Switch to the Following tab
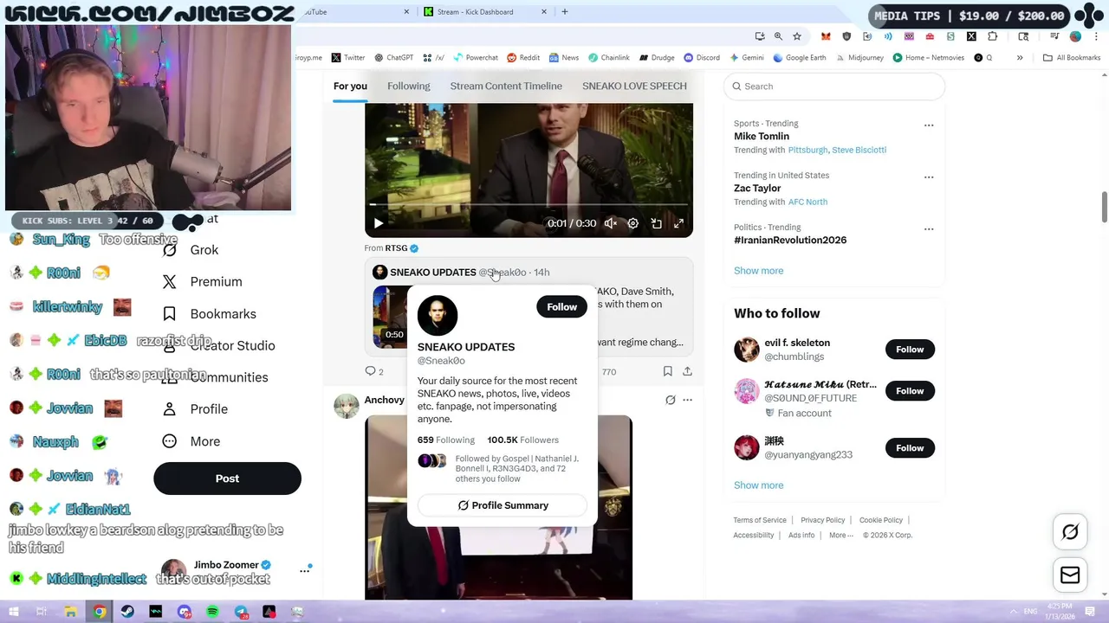 [x=409, y=86]
